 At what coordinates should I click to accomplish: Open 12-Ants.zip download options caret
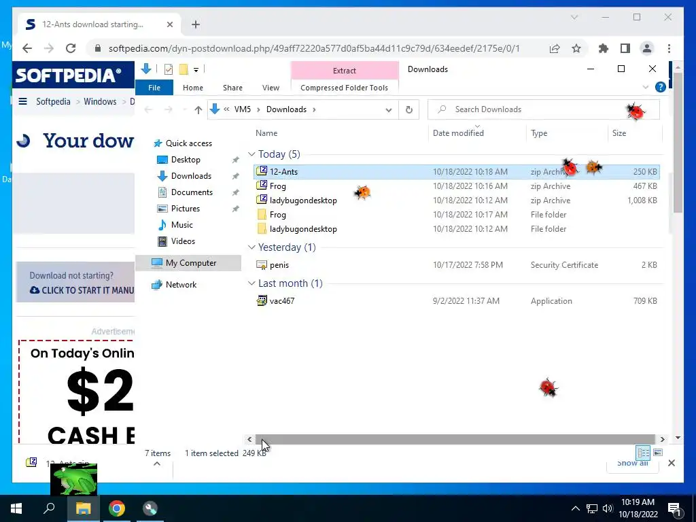[157, 464]
